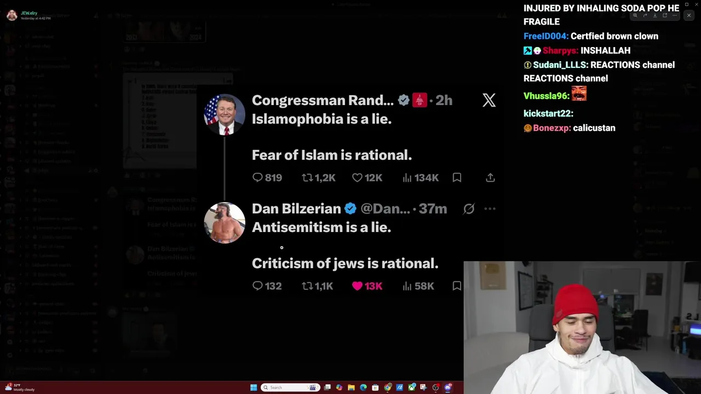Open image in browser via external-link icon
Image resolution: width=701 pixels, height=394 pixels.
point(665,15)
